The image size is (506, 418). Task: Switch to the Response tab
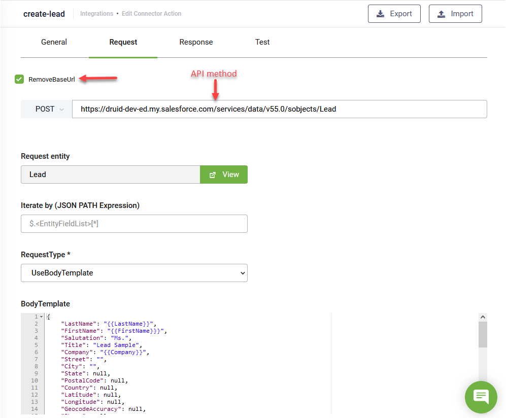coord(196,42)
